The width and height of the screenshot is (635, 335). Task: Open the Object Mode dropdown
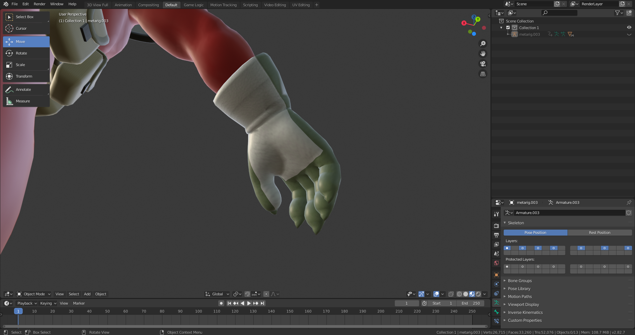pyautogui.click(x=34, y=294)
